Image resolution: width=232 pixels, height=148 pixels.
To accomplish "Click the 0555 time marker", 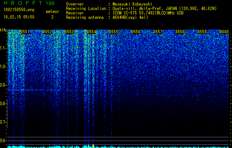I will pyautogui.click(x=114, y=32).
